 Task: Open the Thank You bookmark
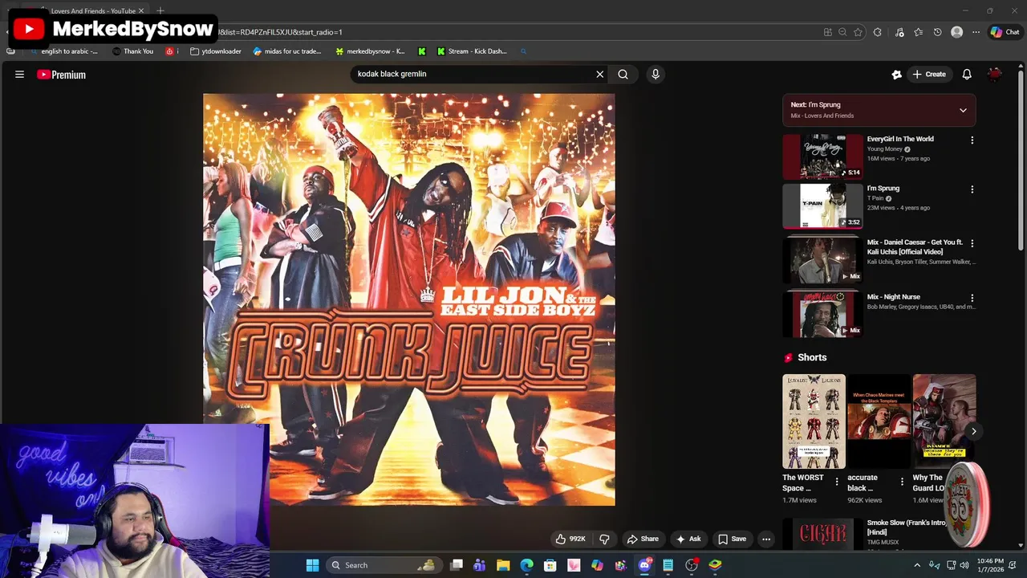[x=133, y=51]
